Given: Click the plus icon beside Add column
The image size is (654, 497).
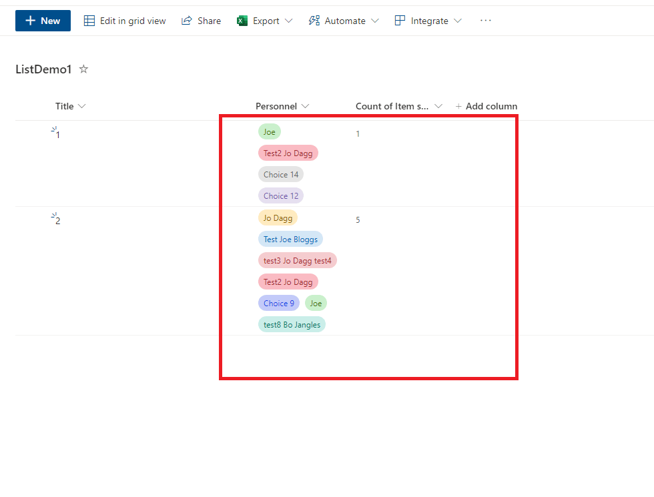Looking at the screenshot, I should point(458,106).
